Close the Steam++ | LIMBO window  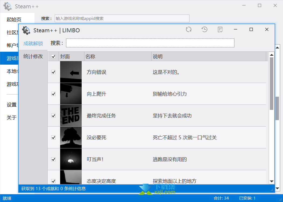coord(267,29)
